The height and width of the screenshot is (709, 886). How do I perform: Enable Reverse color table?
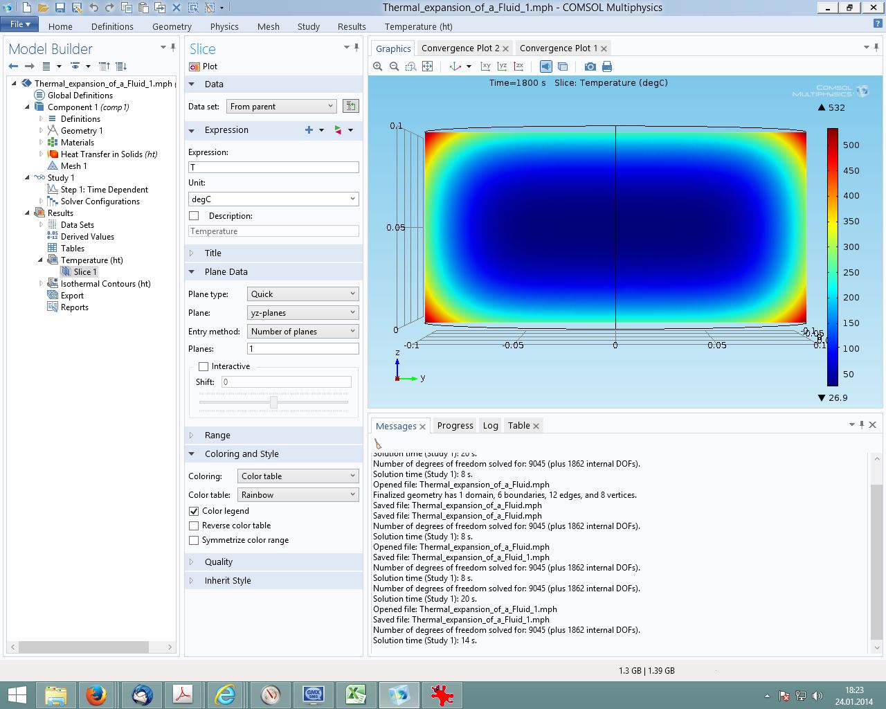tap(194, 526)
